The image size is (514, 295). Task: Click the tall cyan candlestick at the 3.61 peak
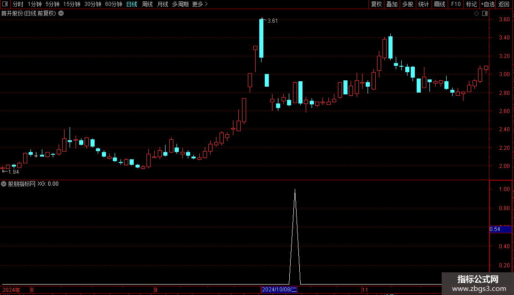[x=261, y=38]
